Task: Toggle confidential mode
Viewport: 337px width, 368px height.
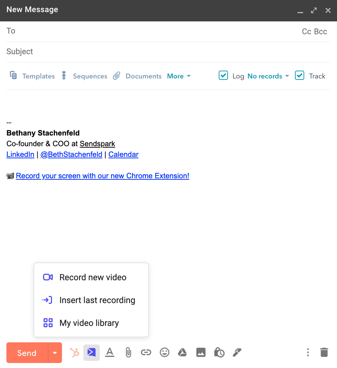Action: click(x=219, y=352)
